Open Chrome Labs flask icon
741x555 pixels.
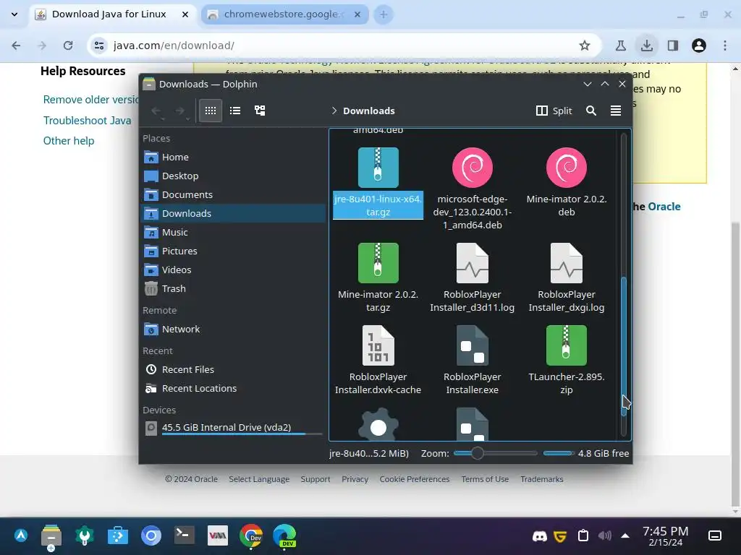click(x=620, y=46)
